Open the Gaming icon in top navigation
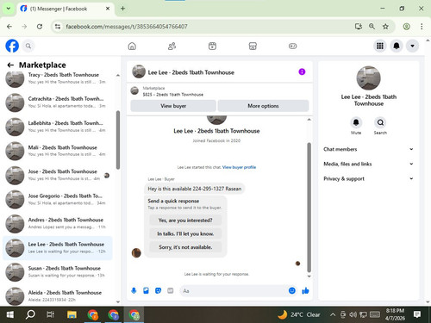The height and width of the screenshot is (323, 431). (x=292, y=46)
